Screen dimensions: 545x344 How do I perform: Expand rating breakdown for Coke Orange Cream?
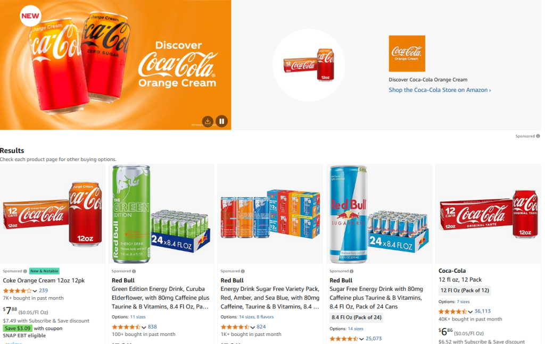pos(35,291)
